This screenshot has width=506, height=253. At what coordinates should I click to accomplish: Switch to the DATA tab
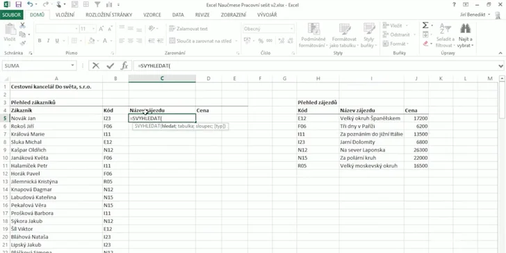pyautogui.click(x=178, y=15)
